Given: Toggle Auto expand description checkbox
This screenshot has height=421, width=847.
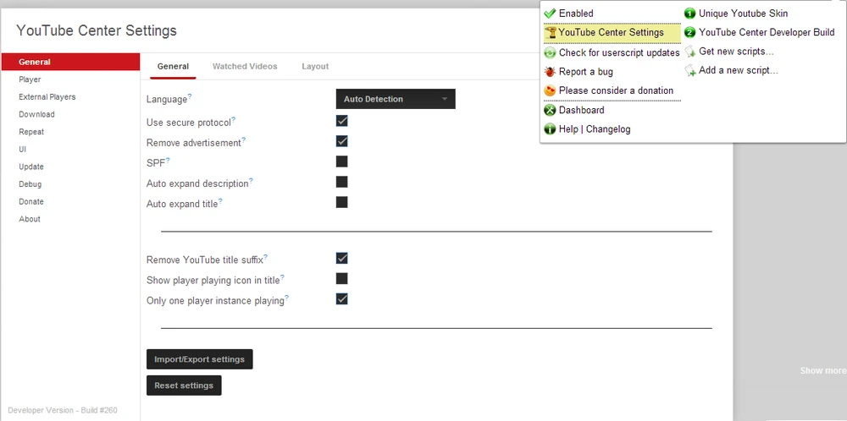Looking at the screenshot, I should (342, 182).
